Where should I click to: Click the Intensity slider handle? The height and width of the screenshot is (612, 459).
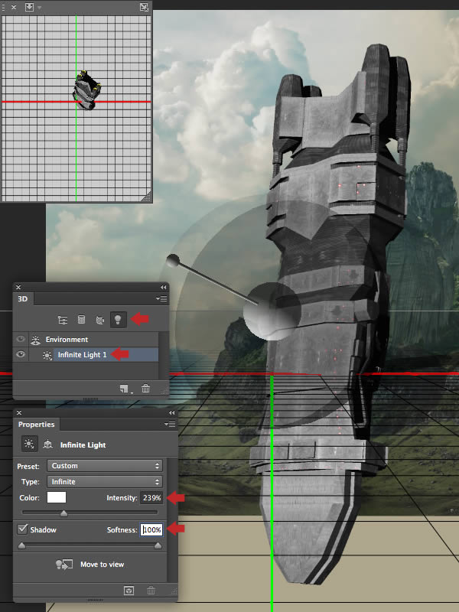tap(64, 513)
